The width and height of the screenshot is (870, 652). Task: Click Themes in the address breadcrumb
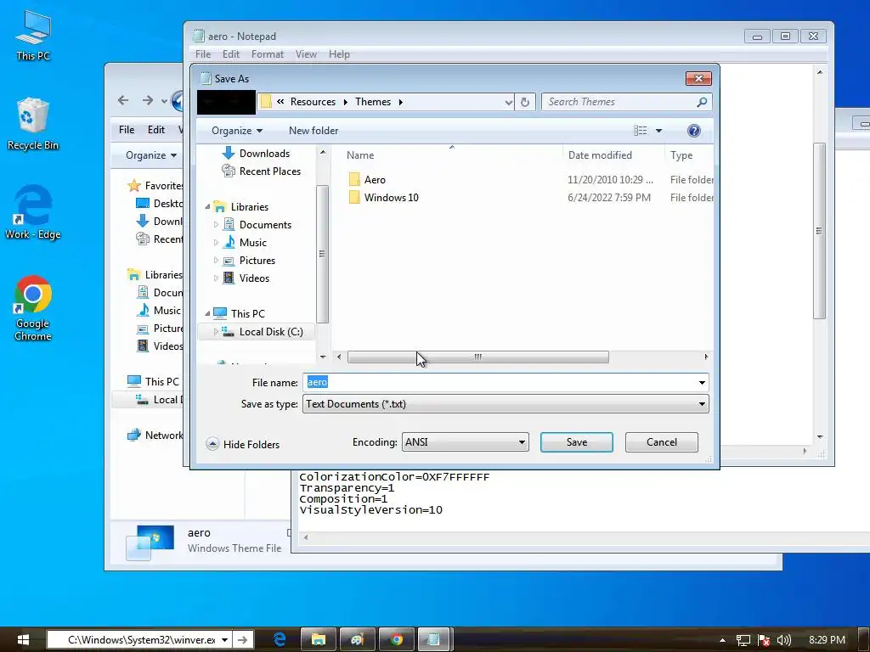pos(373,102)
